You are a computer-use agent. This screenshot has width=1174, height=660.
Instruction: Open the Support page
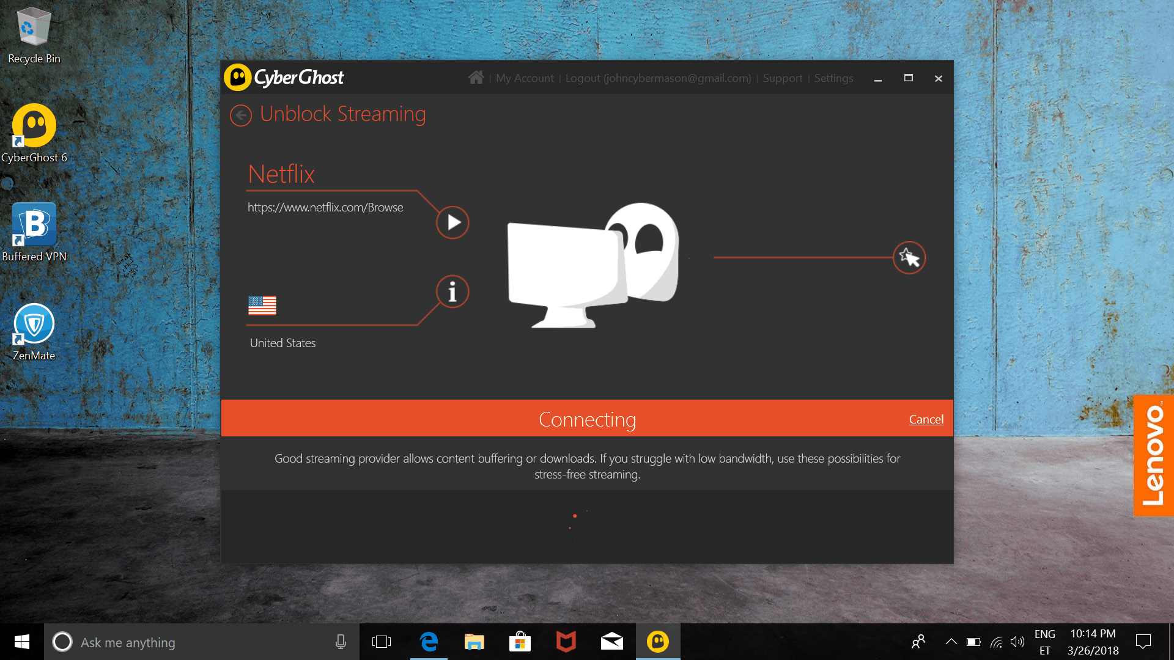pyautogui.click(x=783, y=78)
